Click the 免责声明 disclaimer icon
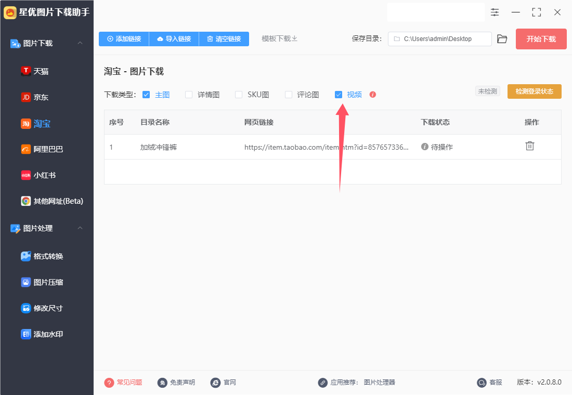The height and width of the screenshot is (395, 572). 162,383
